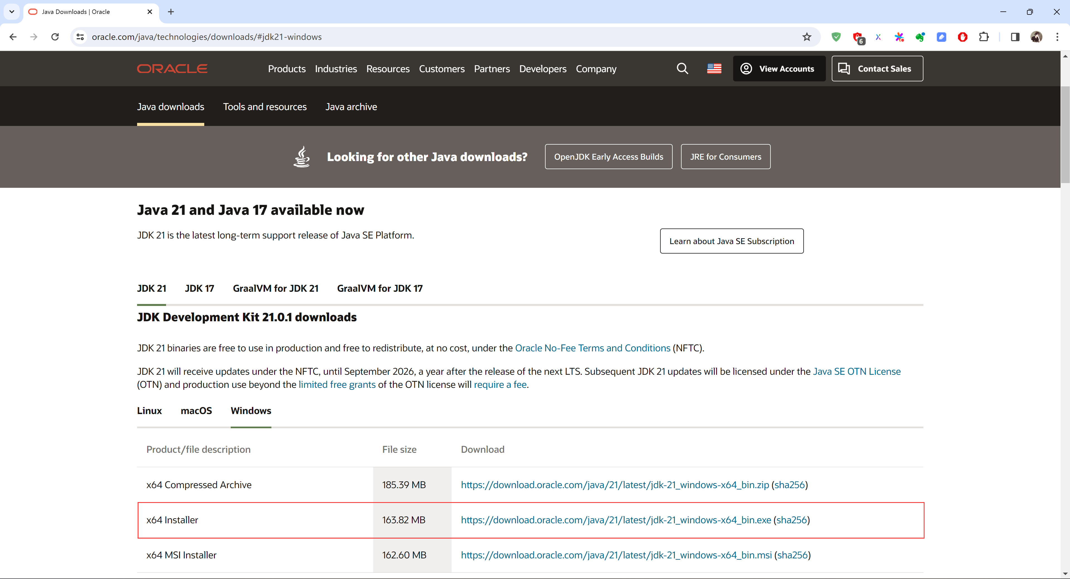Click the scrollbar down arrow
This screenshot has height=579, width=1070.
[x=1065, y=574]
